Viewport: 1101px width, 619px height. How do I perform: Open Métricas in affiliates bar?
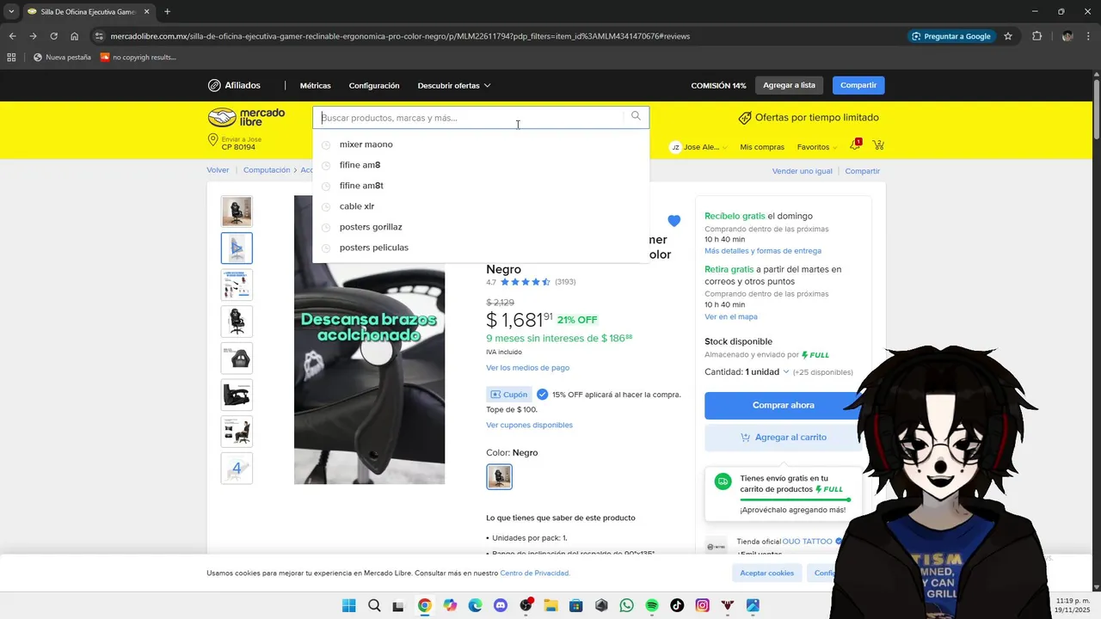click(x=315, y=85)
